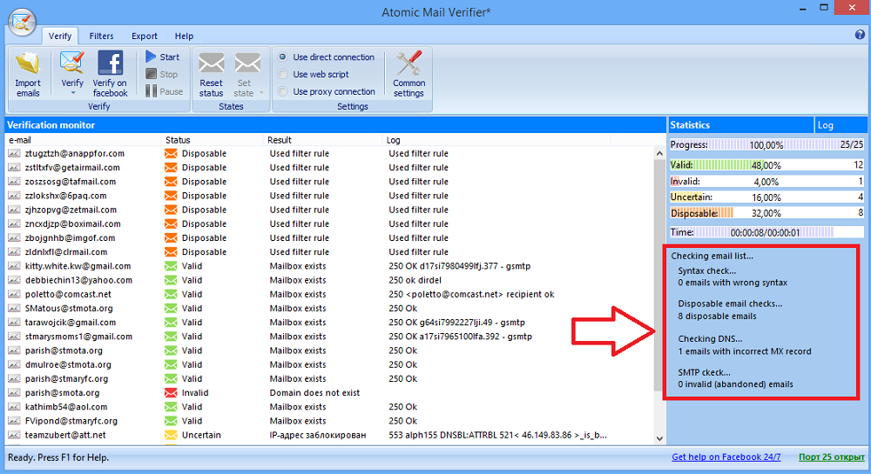
Task: Click the email list vertical scrollbar thumb
Action: pyautogui.click(x=659, y=276)
